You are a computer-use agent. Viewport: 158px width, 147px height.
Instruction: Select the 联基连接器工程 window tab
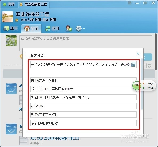(x=34, y=4)
